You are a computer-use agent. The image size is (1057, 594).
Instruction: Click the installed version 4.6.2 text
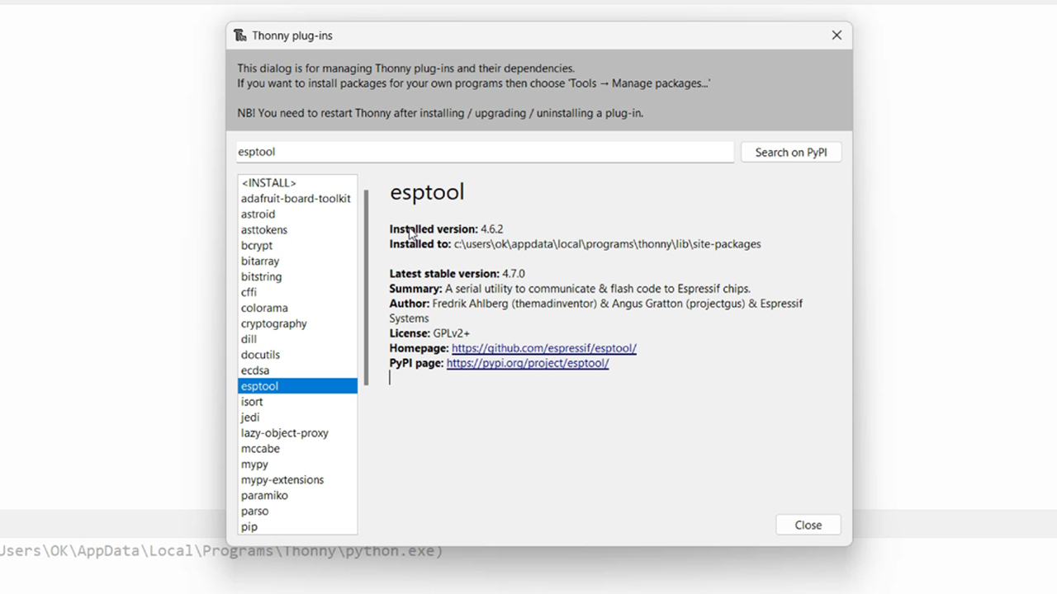coord(491,229)
